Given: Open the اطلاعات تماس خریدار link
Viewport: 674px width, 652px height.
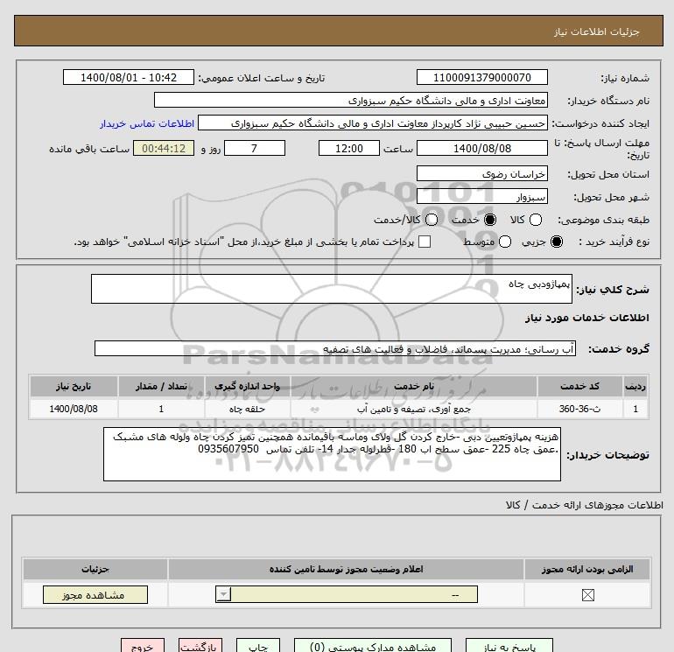Looking at the screenshot, I should point(147,123).
